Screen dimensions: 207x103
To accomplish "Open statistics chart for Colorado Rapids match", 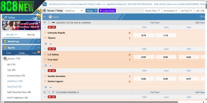I will pyautogui.click(x=50, y=44).
